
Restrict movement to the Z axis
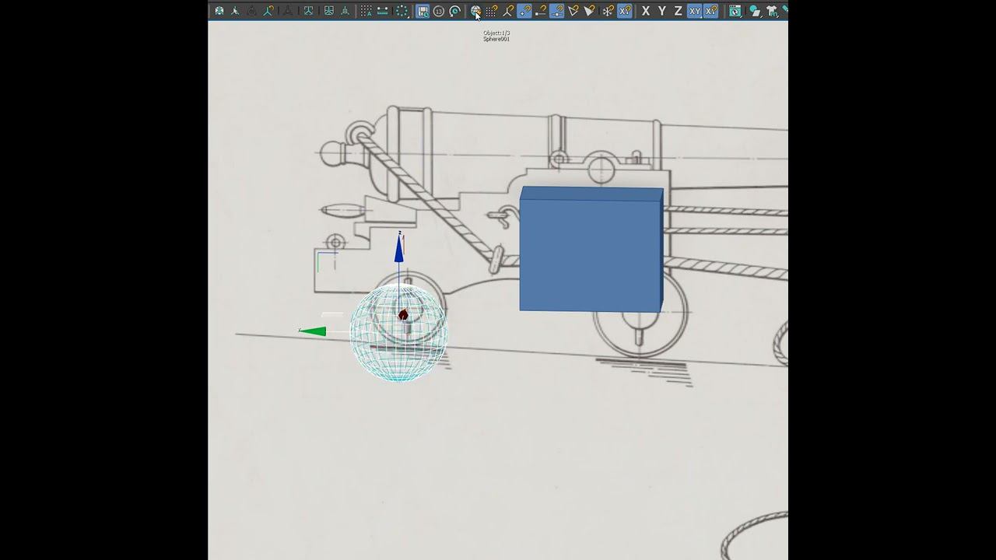click(x=679, y=11)
